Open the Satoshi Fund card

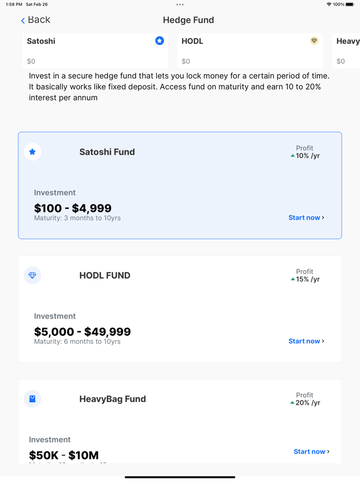179,185
